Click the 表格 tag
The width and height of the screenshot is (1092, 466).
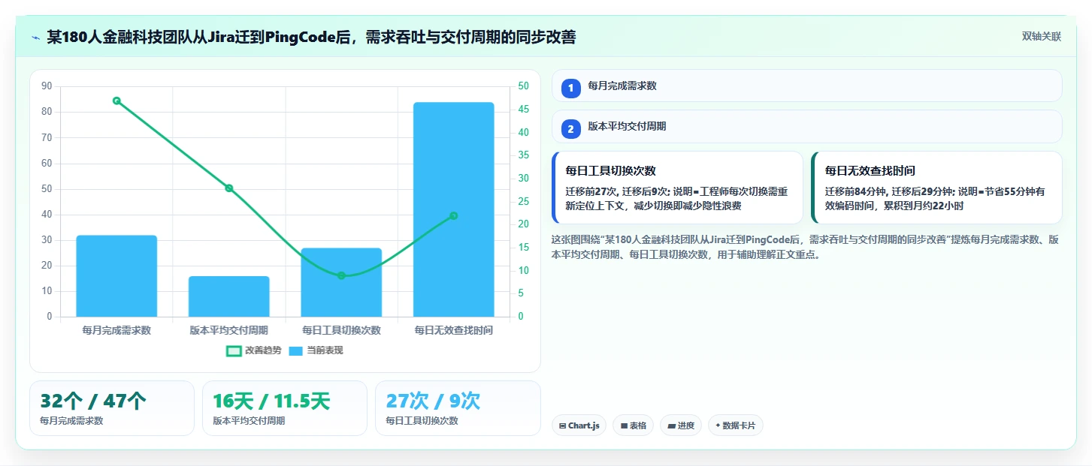(634, 425)
